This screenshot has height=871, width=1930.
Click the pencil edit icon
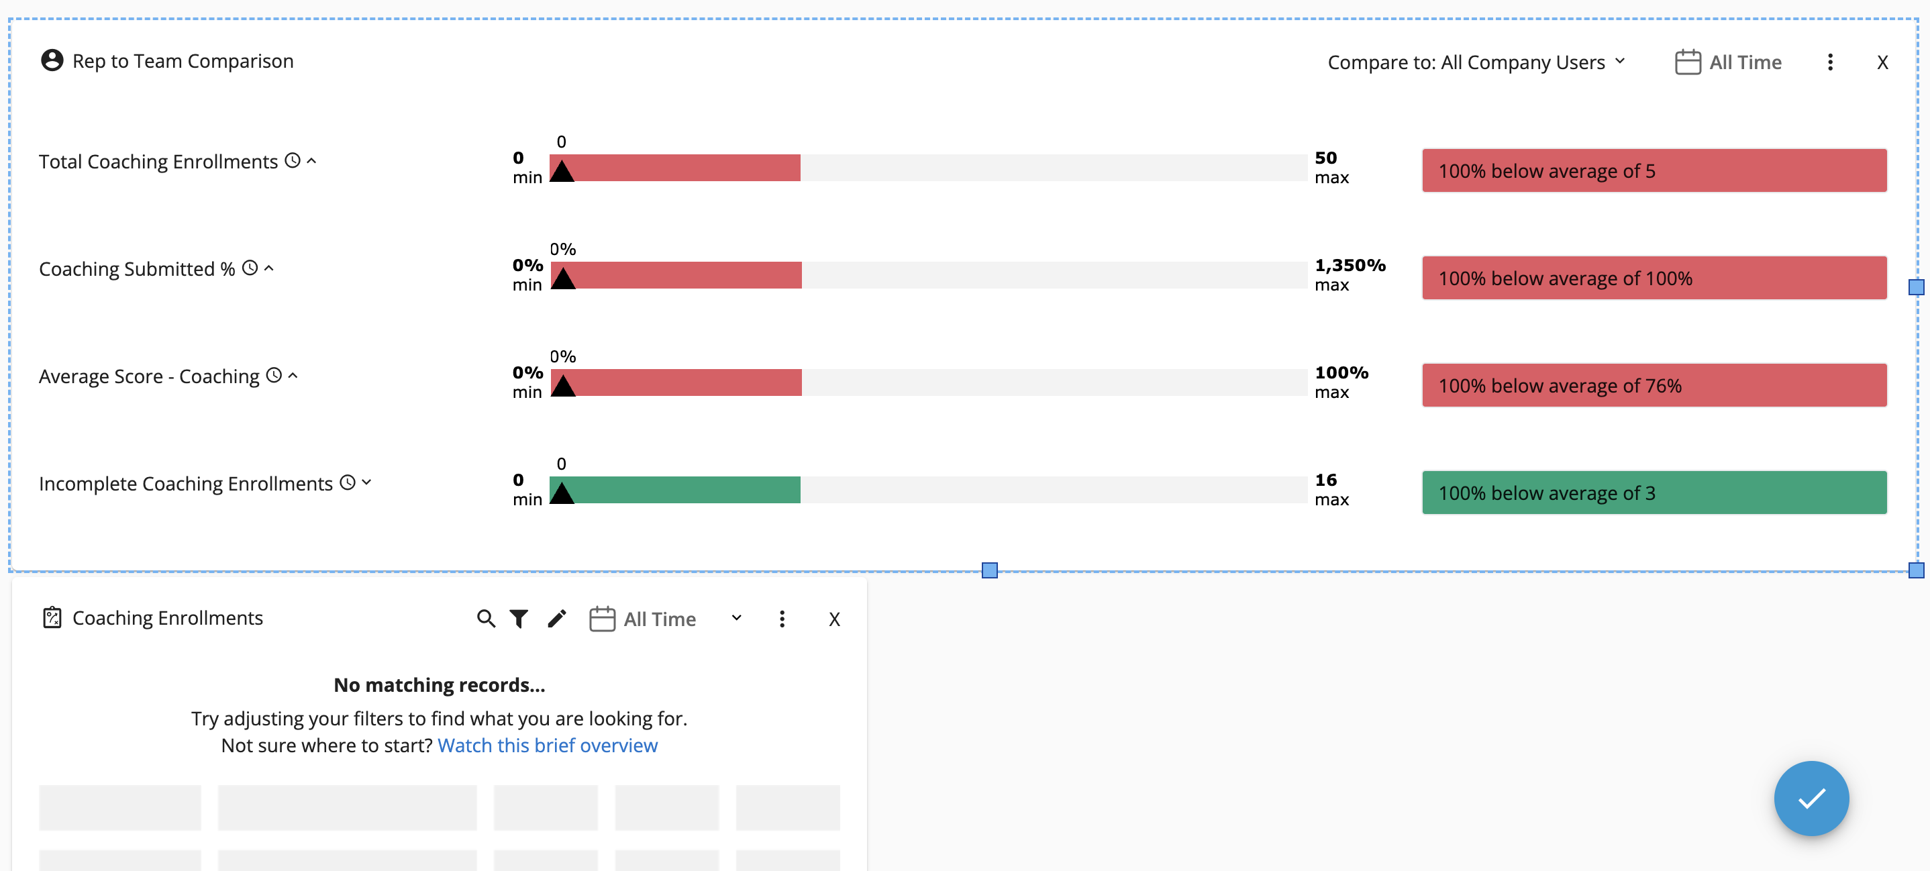click(557, 619)
